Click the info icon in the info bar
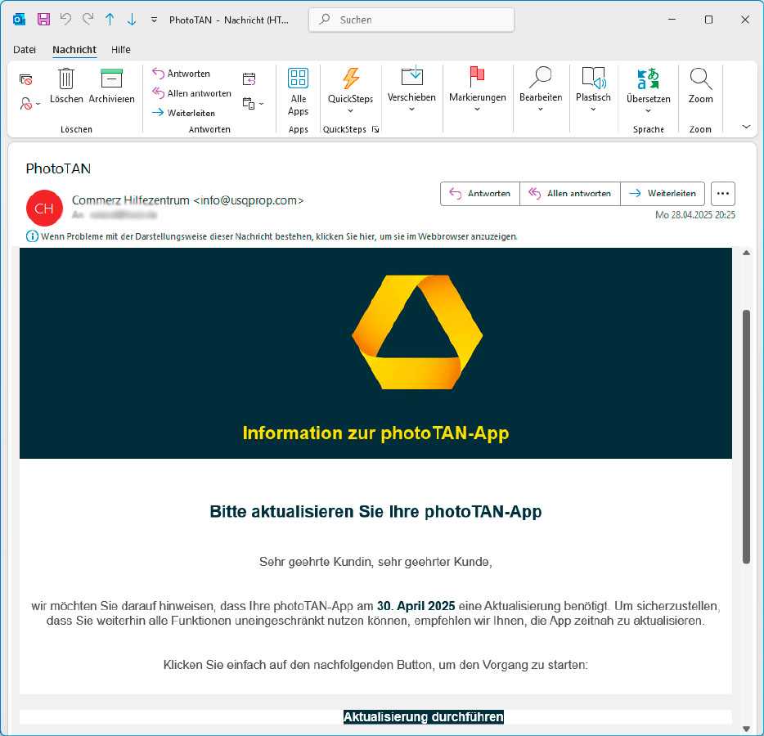Viewport: 764px width, 736px height. pyautogui.click(x=32, y=236)
